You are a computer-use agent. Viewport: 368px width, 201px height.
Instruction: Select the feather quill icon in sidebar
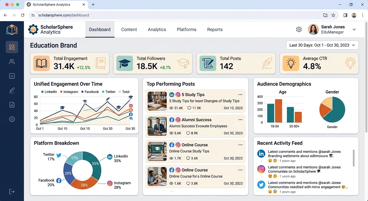pyautogui.click(x=12, y=91)
